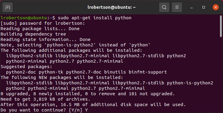
Task: Click the vertical scrollbar thumb
Action: pos(221,26)
